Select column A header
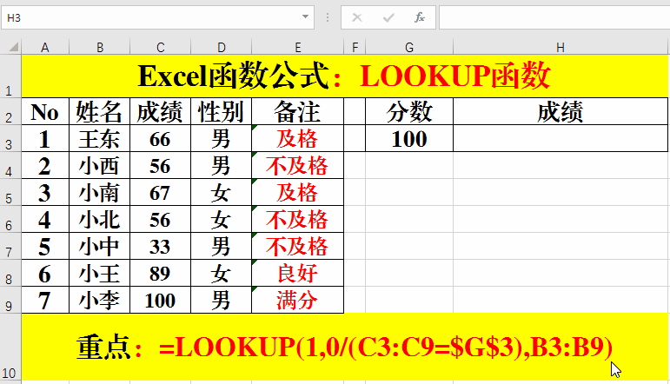The width and height of the screenshot is (670, 384). click(45, 48)
